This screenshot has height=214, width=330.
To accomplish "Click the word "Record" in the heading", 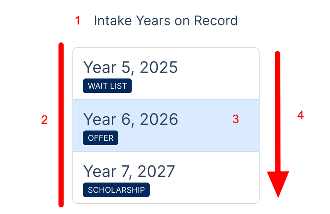I will (x=218, y=21).
